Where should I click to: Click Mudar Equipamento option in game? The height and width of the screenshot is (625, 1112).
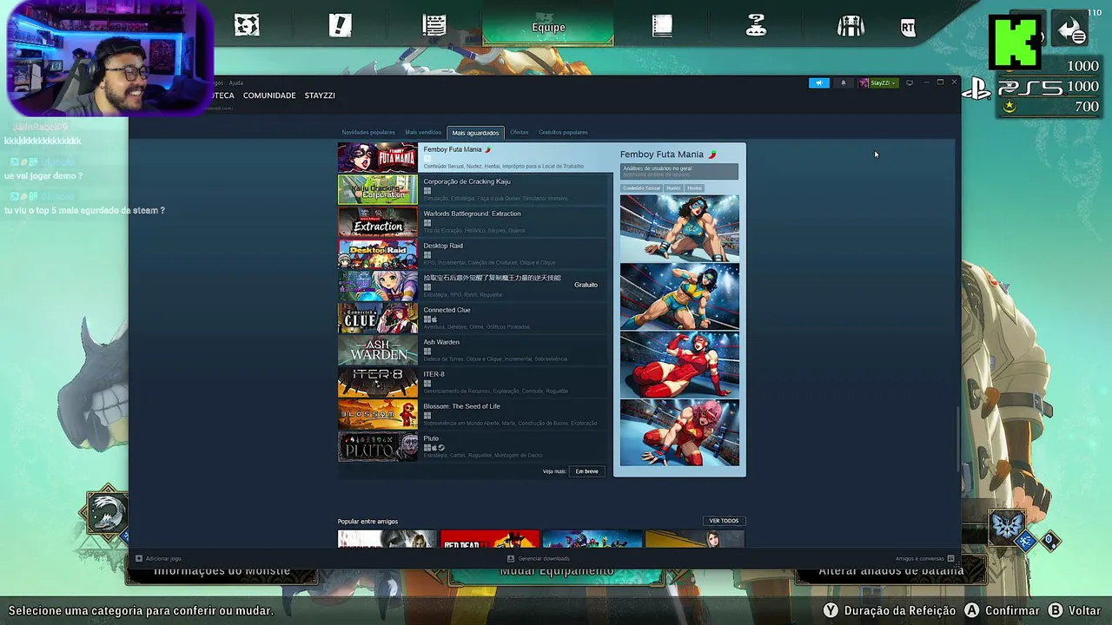tap(556, 571)
